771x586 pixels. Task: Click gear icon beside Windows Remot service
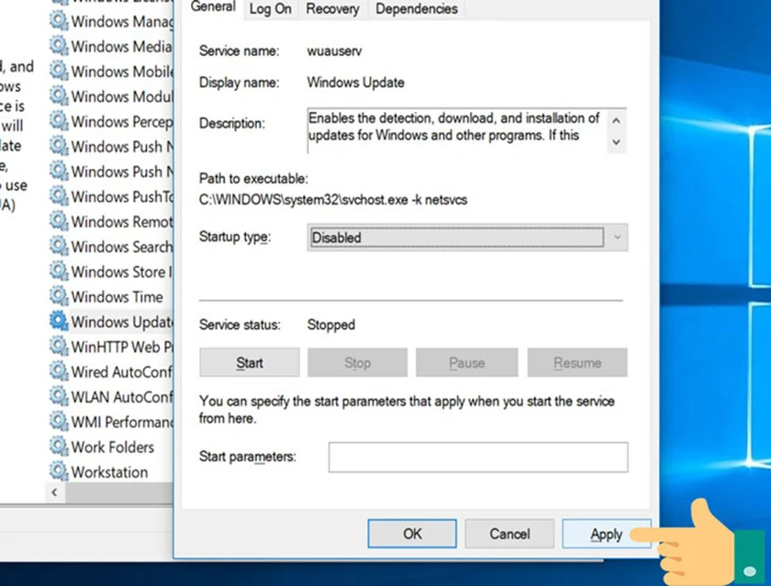[x=59, y=221]
